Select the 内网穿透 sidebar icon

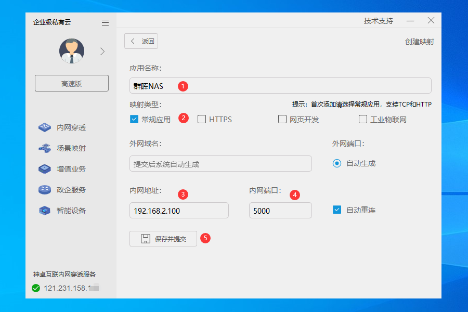(x=44, y=127)
